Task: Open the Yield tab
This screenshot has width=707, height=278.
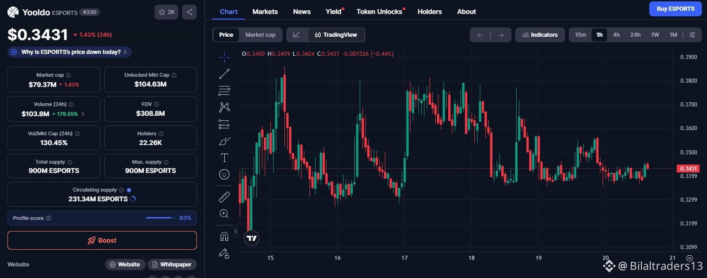Action: 334,12
